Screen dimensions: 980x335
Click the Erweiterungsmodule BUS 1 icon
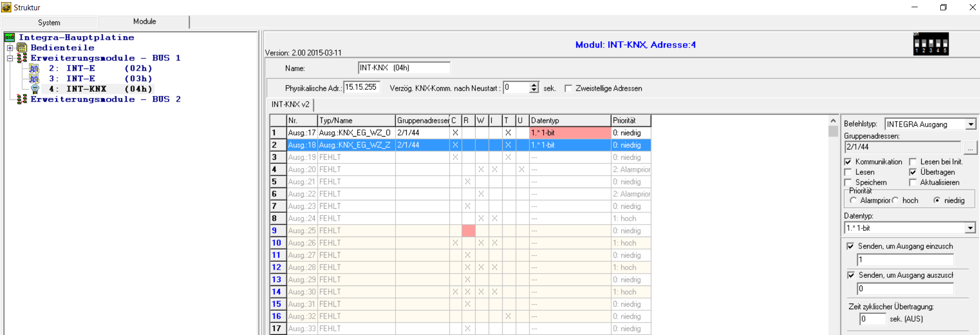(x=22, y=58)
